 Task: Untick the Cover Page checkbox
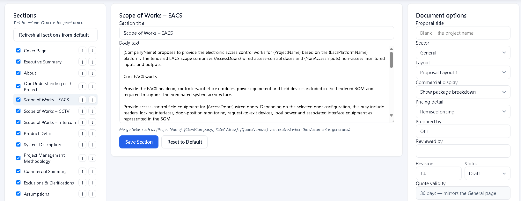coord(18,50)
